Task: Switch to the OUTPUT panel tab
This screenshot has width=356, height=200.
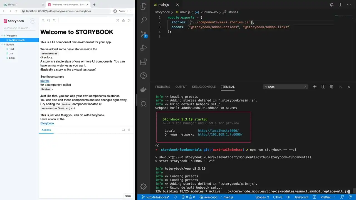Action: (x=181, y=87)
